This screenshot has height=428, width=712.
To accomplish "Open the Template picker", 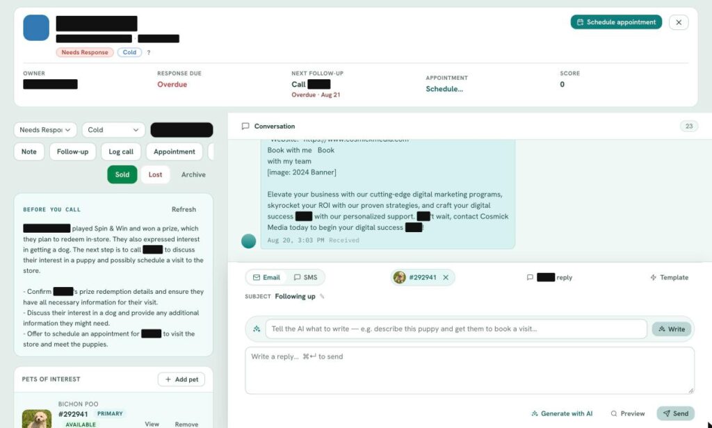I will [670, 277].
